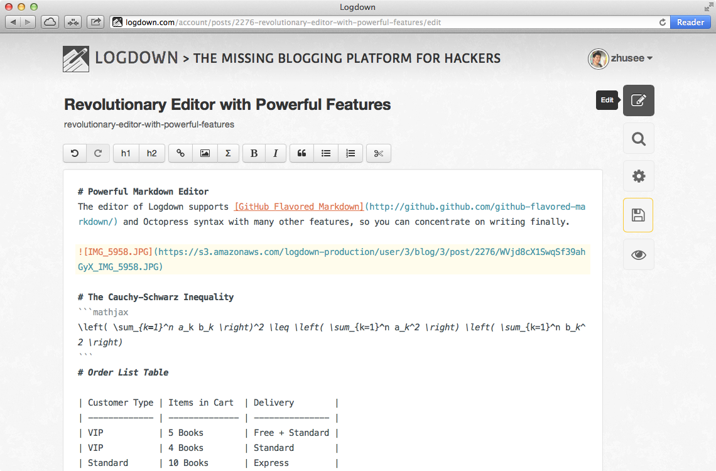Reload the page with the refresh icon
The width and height of the screenshot is (716, 471).
coord(663,23)
